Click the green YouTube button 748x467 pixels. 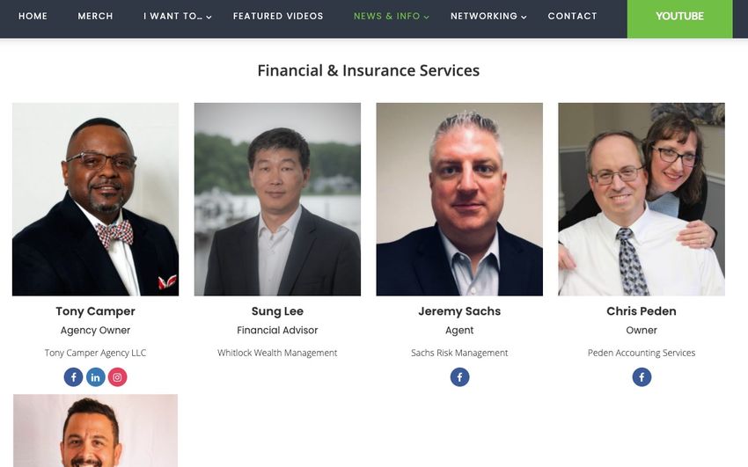[x=679, y=18]
